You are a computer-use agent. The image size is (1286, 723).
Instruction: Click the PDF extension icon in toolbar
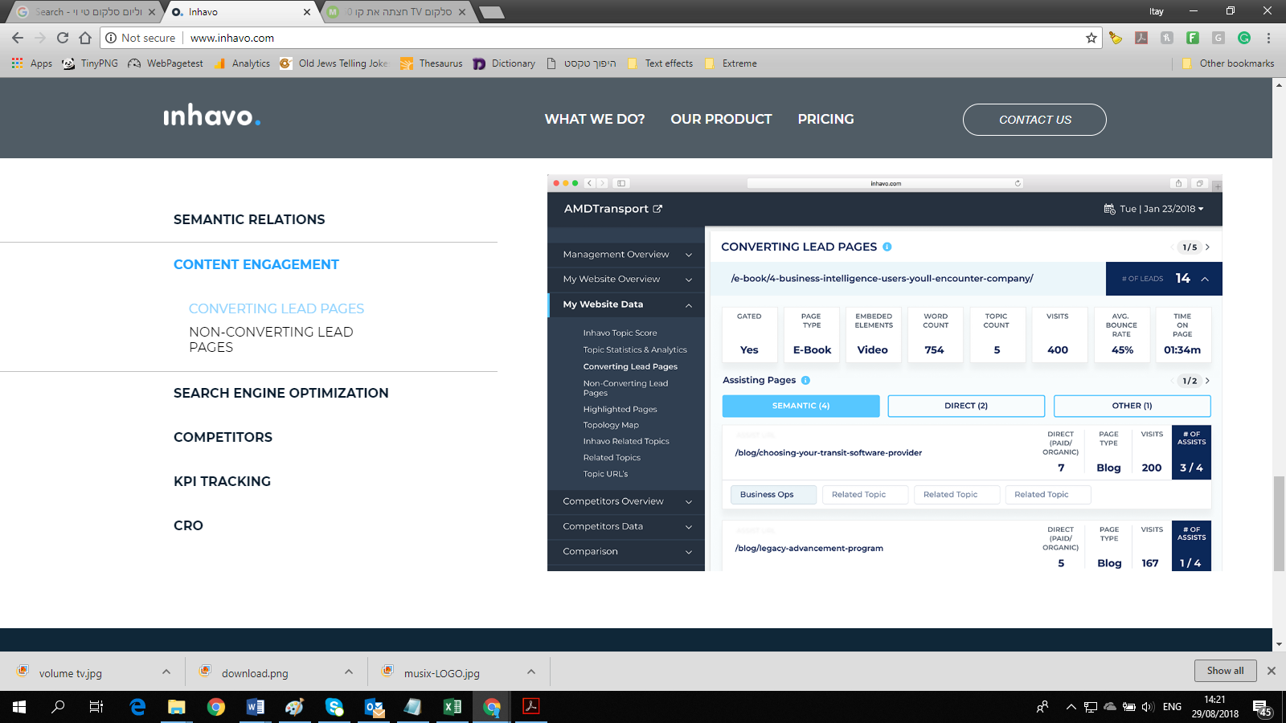click(x=1141, y=38)
